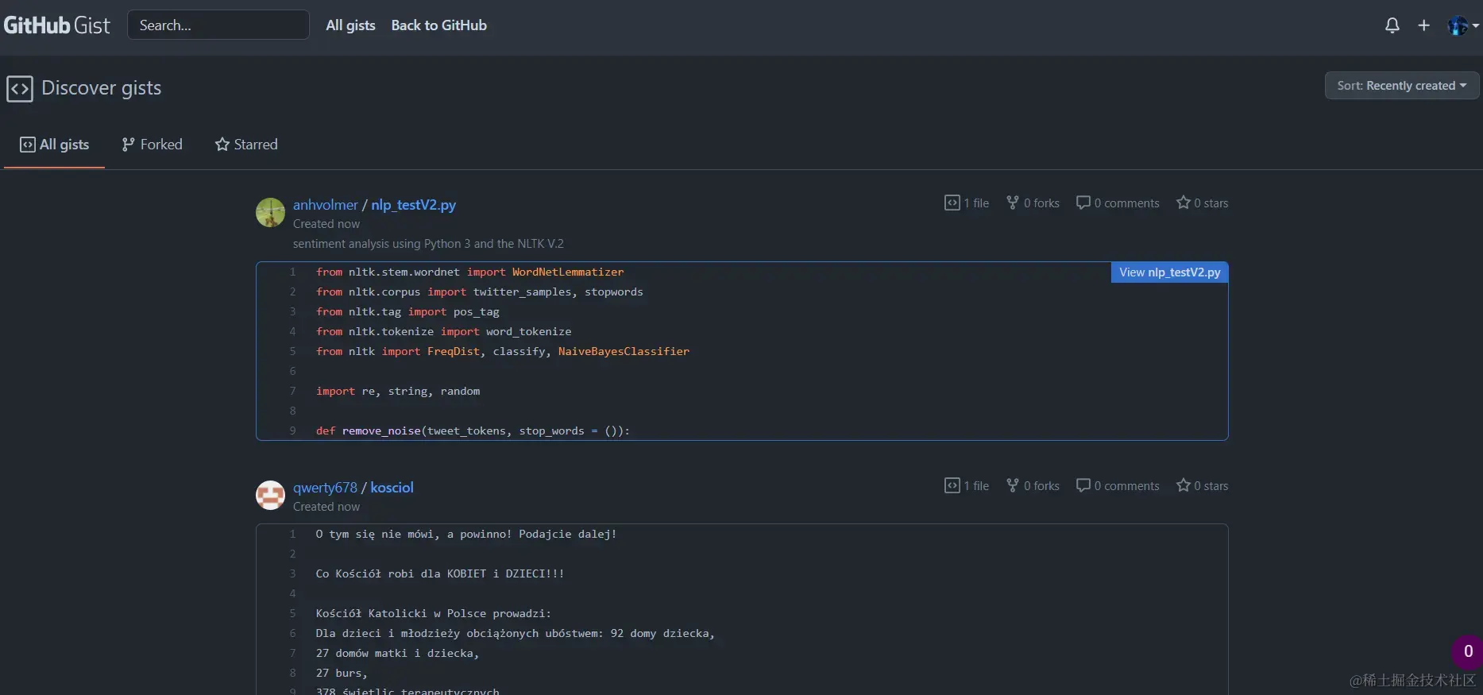The width and height of the screenshot is (1483, 695).
Task: Open the notifications bell
Action: (x=1392, y=25)
